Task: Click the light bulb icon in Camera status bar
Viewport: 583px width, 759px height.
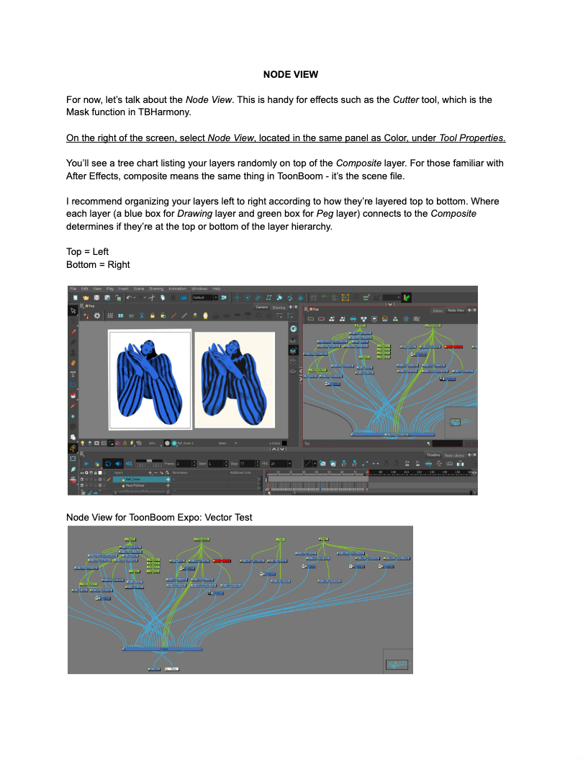Action: pyautogui.click(x=83, y=443)
